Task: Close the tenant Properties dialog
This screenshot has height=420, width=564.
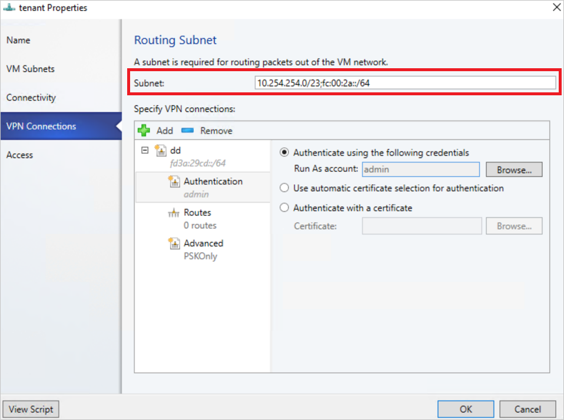Action: click(x=556, y=8)
